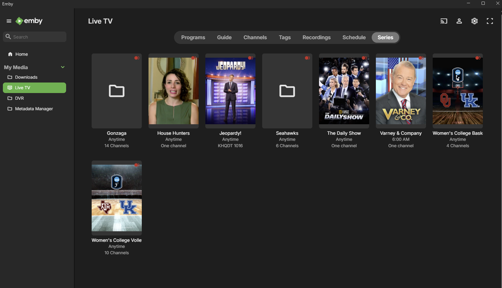Screen dimensions: 502x288
Task: Click the recording indicator on Women's College Volleyball card
Action: coord(137,165)
